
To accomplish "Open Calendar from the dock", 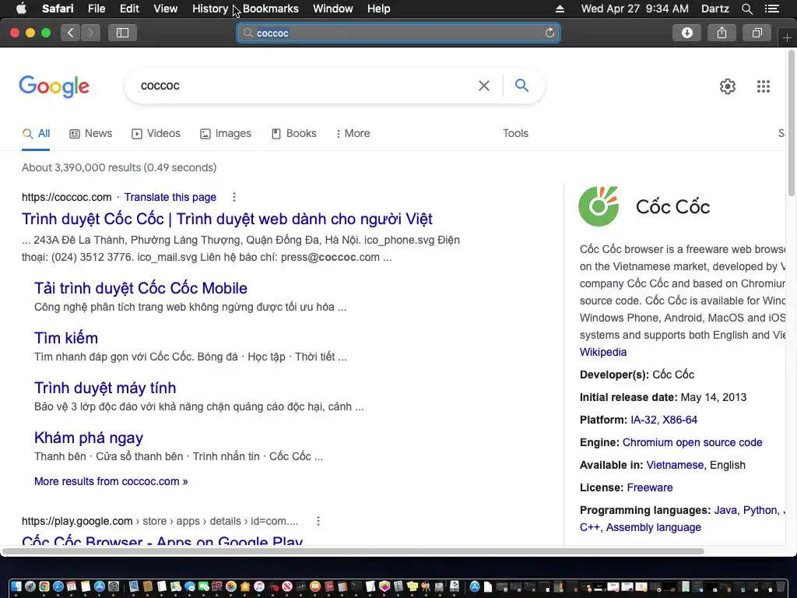I will pyautogui.click(x=72, y=586).
